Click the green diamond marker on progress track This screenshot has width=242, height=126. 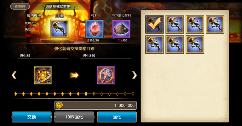click(94, 94)
